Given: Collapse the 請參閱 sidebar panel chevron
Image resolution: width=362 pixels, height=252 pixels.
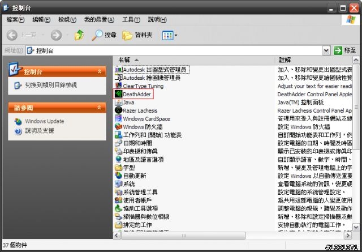Looking at the screenshot, I should pos(100,108).
